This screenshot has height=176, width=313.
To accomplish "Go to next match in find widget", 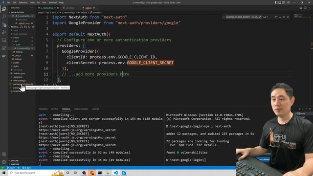I will pyautogui.click(x=280, y=17).
